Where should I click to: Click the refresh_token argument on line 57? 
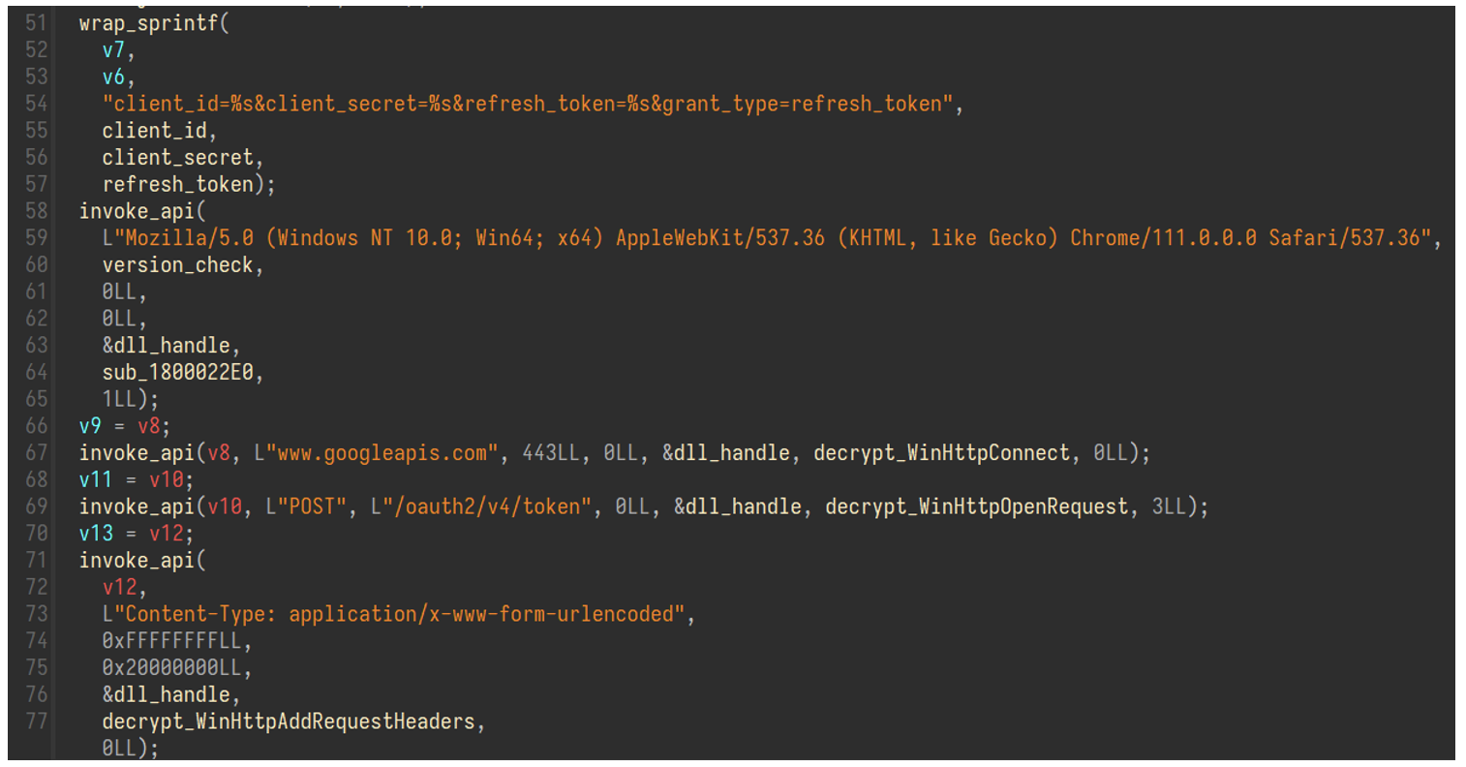177,184
